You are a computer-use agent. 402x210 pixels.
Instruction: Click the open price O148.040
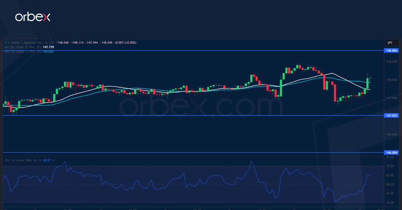63,43
